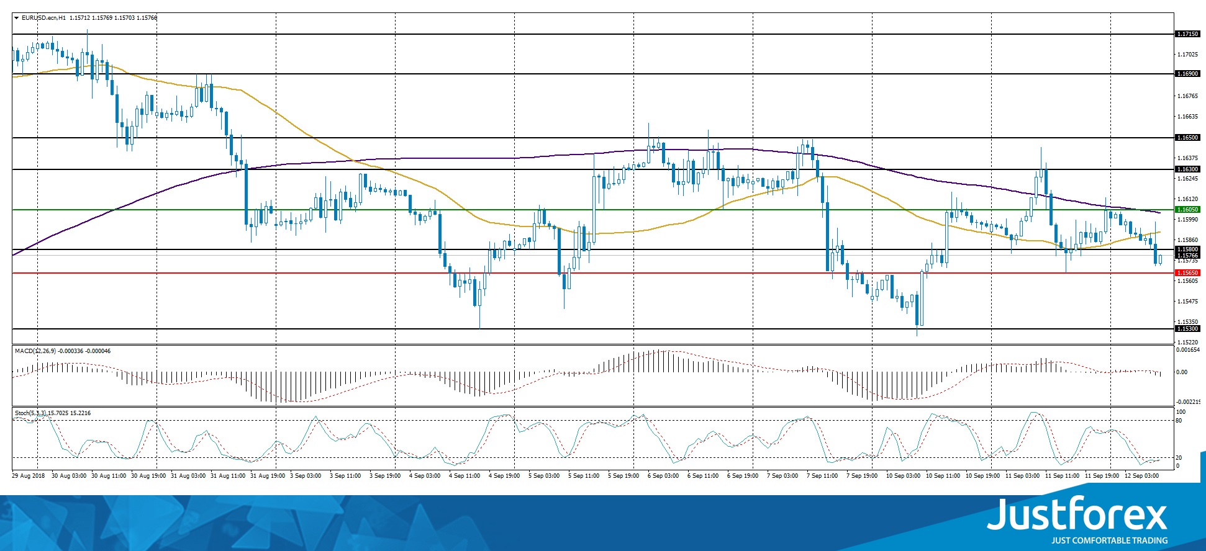Select the EURUSD.ecn,H1 chart title text
Screen dimensions: 1206x551
pos(43,18)
